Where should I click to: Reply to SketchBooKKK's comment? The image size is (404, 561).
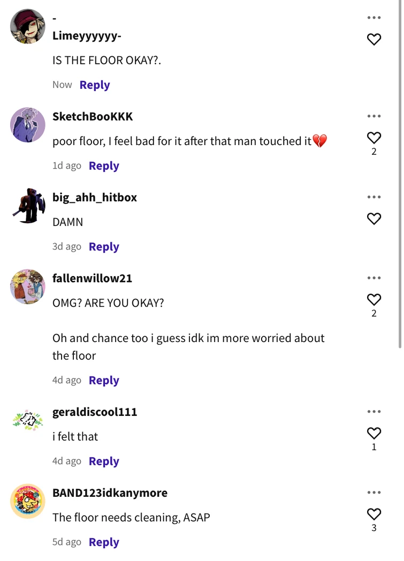point(104,166)
